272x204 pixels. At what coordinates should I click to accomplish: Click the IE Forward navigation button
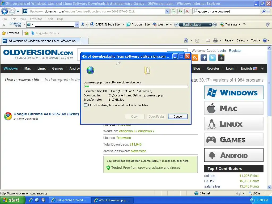[x=12, y=11]
